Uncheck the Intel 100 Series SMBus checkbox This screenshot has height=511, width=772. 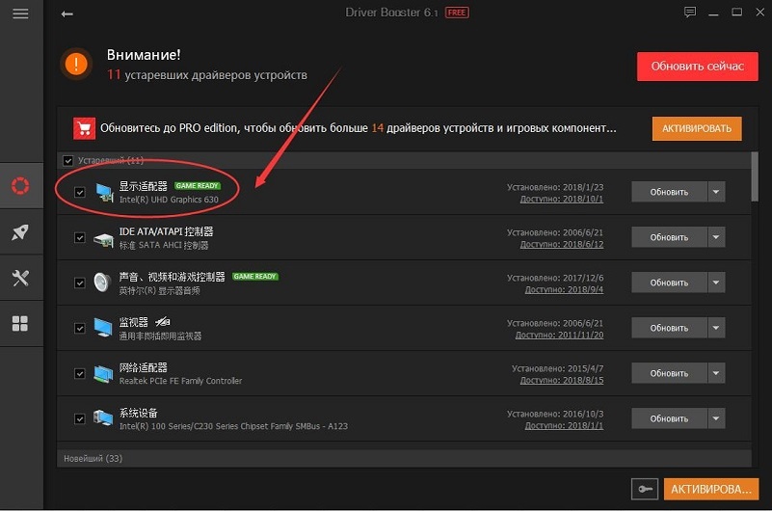(80, 418)
